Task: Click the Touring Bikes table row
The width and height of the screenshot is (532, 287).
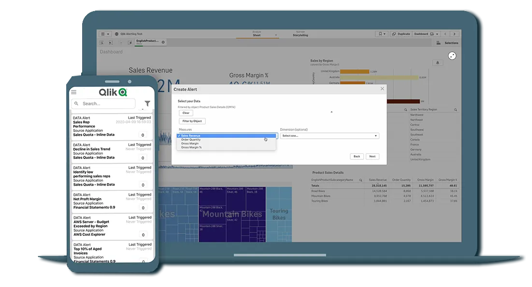Action: pos(384,201)
